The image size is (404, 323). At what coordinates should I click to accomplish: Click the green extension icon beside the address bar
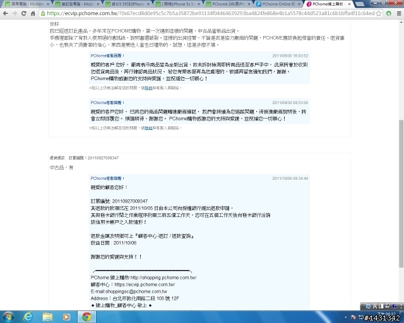click(x=389, y=13)
